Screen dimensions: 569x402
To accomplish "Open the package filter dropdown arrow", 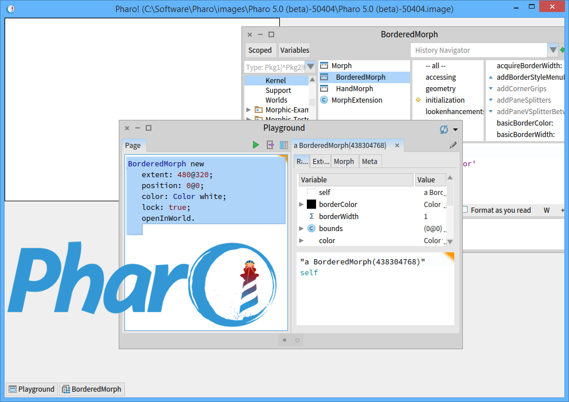I will [310, 67].
